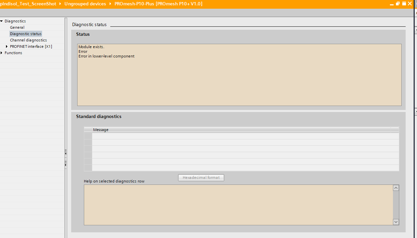Click the help box scroll-up arrow
Image resolution: width=417 pixels, height=238 pixels.
(x=396, y=188)
